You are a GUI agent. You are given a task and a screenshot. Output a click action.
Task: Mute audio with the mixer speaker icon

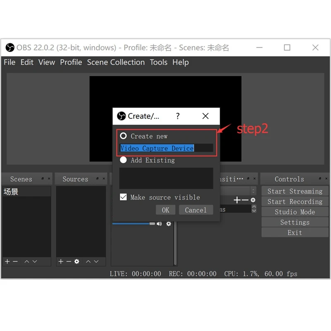point(159,224)
